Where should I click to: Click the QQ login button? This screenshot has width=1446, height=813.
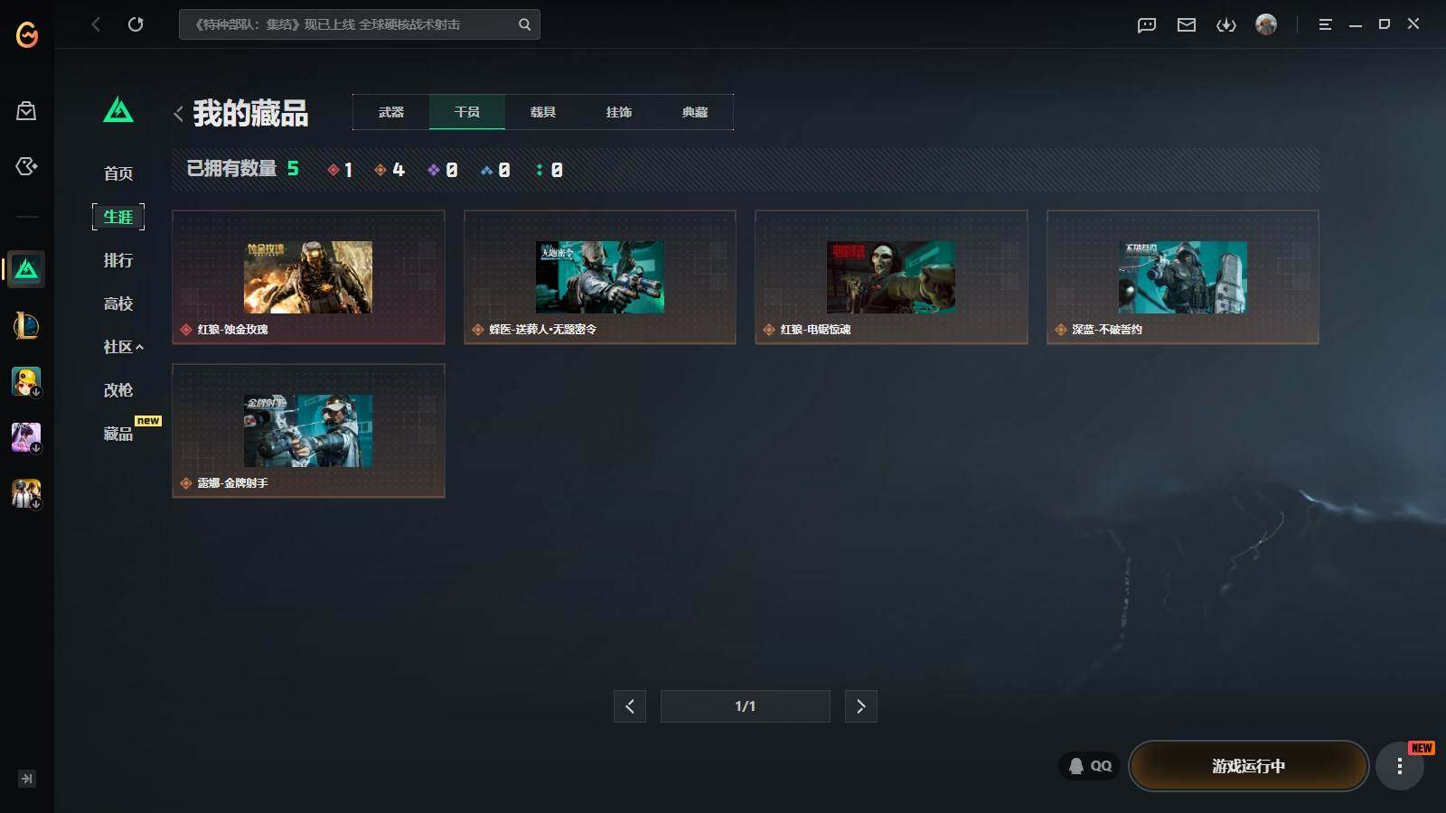(x=1090, y=766)
